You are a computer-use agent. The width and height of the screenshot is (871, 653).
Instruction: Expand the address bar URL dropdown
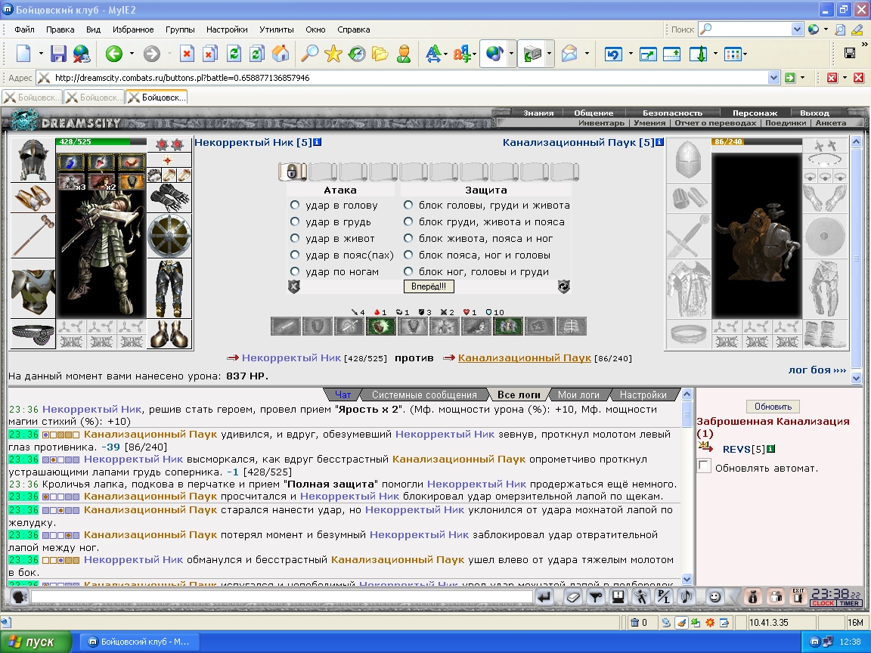[x=773, y=78]
